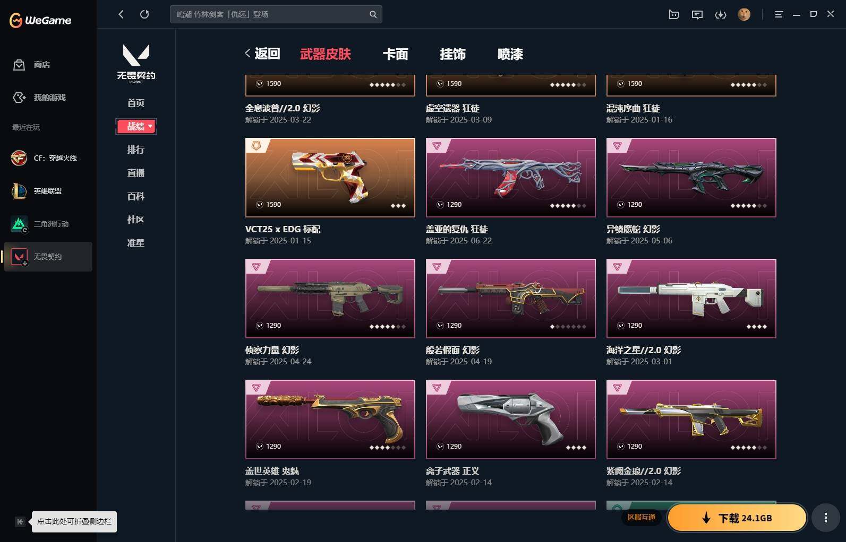Screen dimensions: 846x542
Task: Collapse the sidebar with bottom-left toggle
Action: [20, 522]
